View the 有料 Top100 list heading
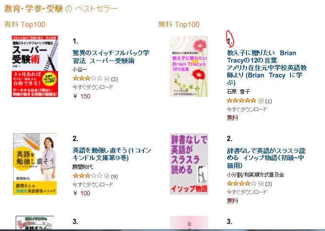The width and height of the screenshot is (325, 231). click(x=25, y=24)
